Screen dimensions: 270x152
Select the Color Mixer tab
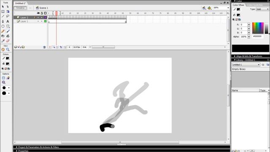click(238, 5)
